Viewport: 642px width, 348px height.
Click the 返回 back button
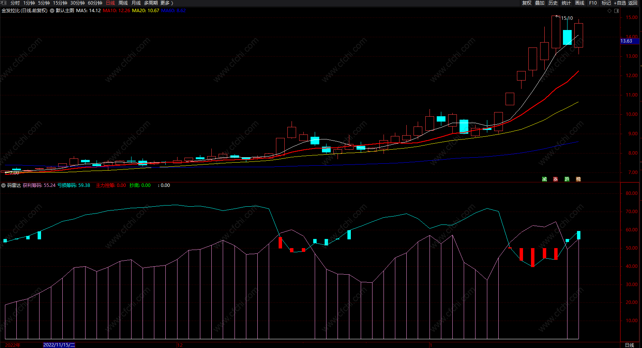pyautogui.click(x=633, y=3)
